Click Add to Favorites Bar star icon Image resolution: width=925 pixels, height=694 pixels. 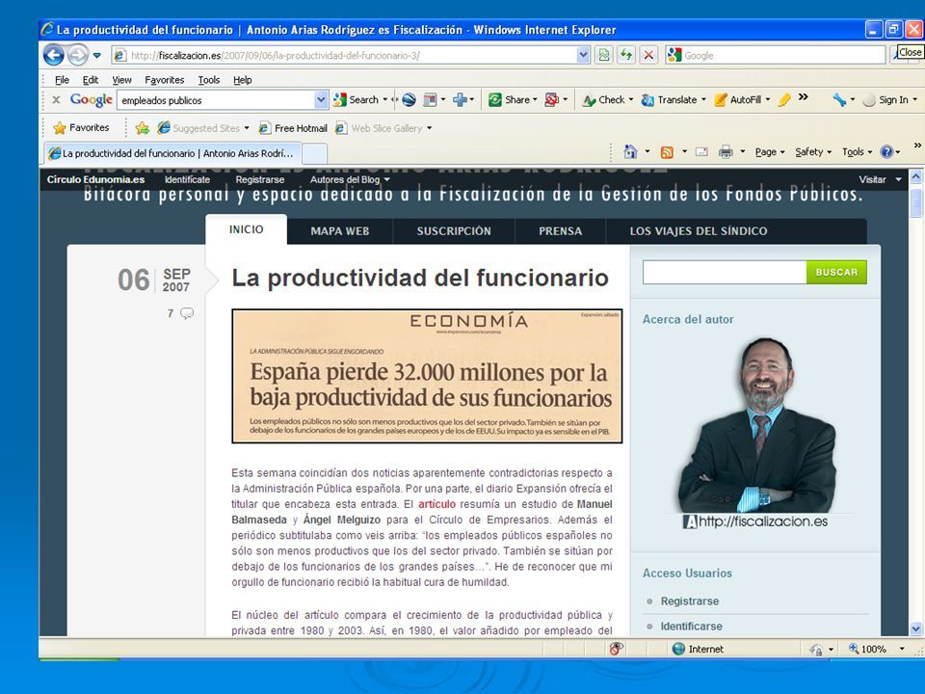143,128
